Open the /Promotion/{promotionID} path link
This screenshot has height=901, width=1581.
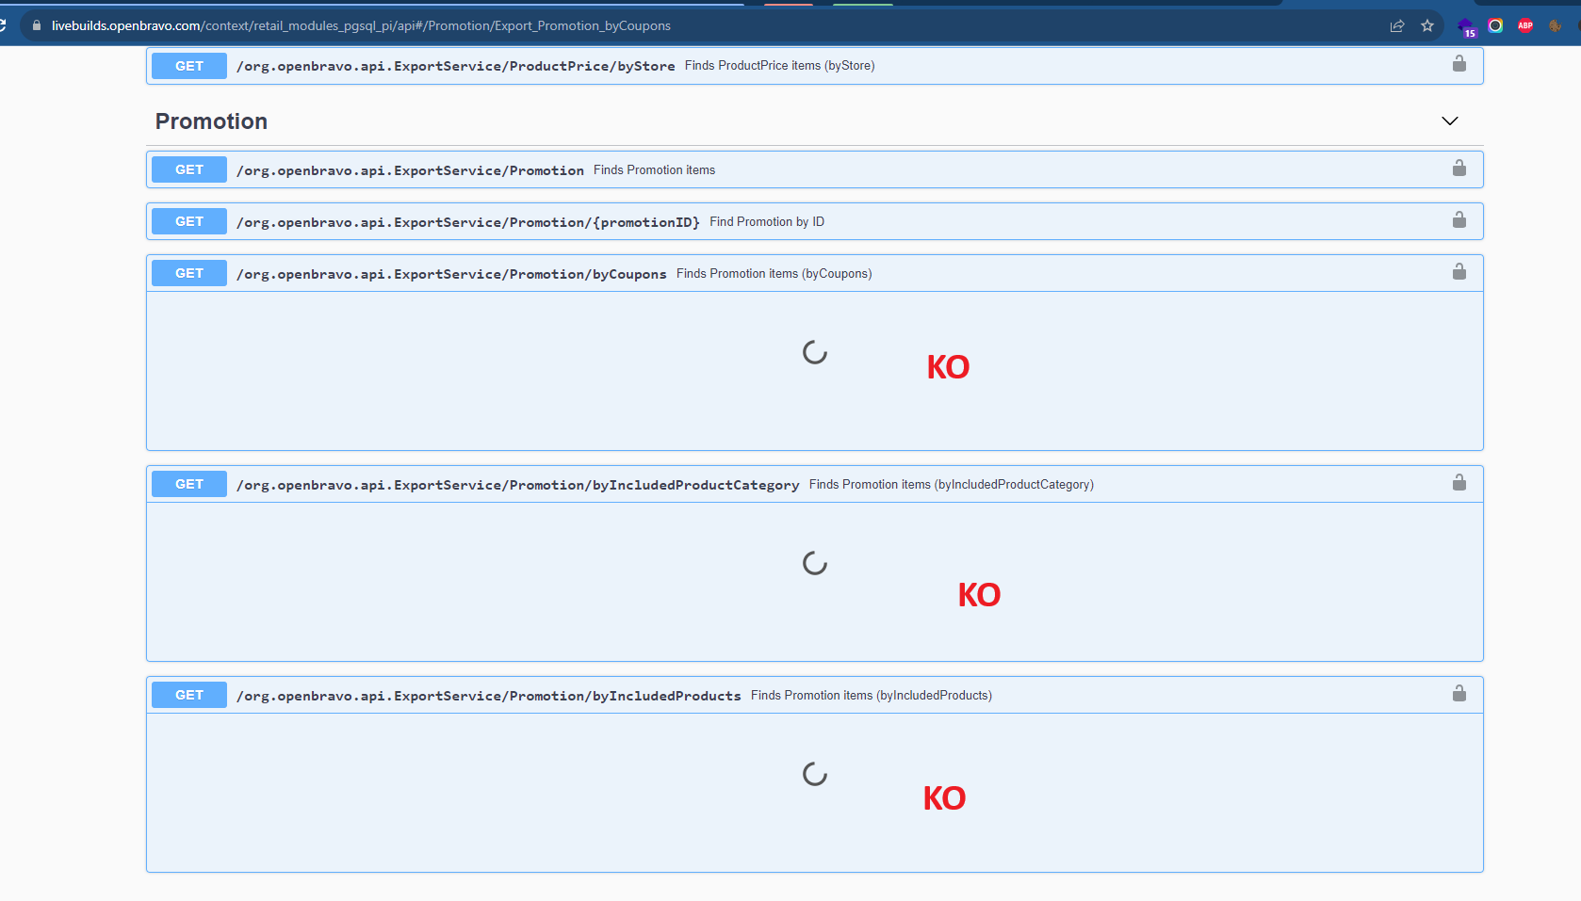[x=468, y=222]
